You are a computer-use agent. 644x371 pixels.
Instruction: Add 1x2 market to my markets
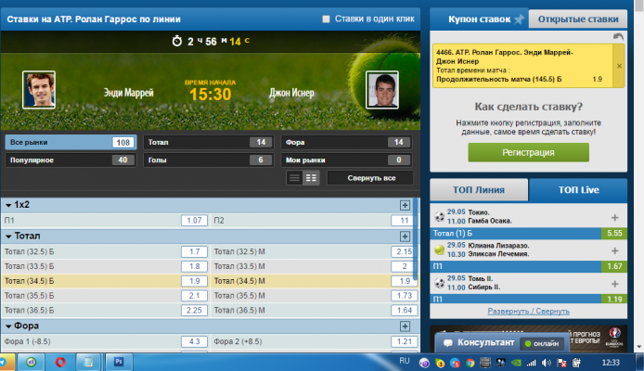[405, 205]
